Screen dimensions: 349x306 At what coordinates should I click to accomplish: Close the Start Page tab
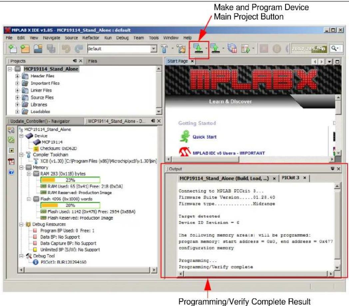pos(192,61)
